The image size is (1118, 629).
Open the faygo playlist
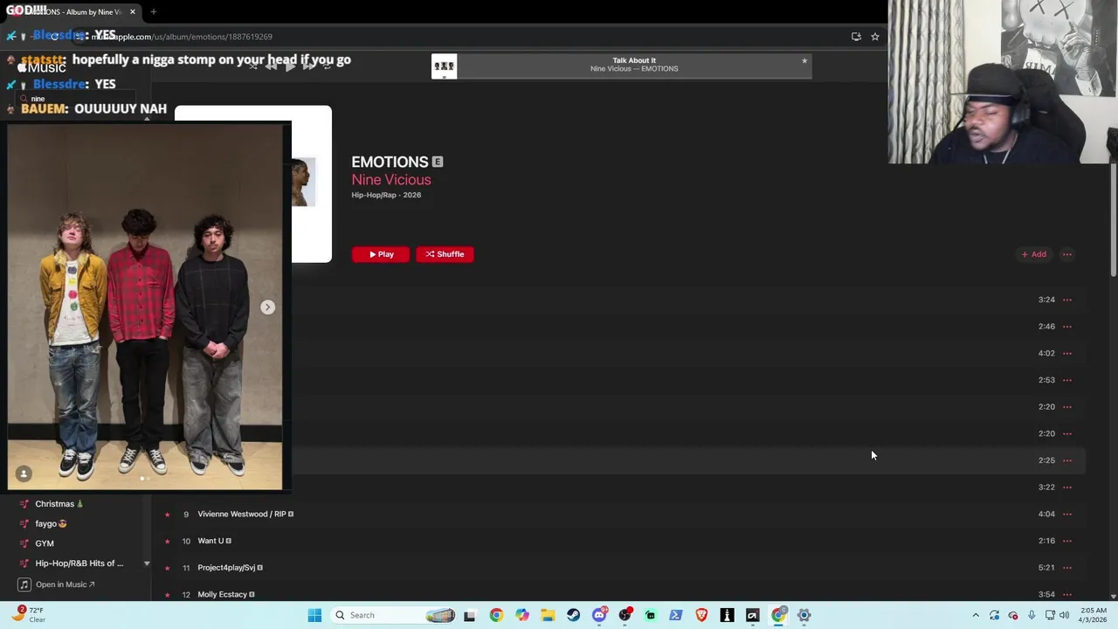click(x=51, y=523)
